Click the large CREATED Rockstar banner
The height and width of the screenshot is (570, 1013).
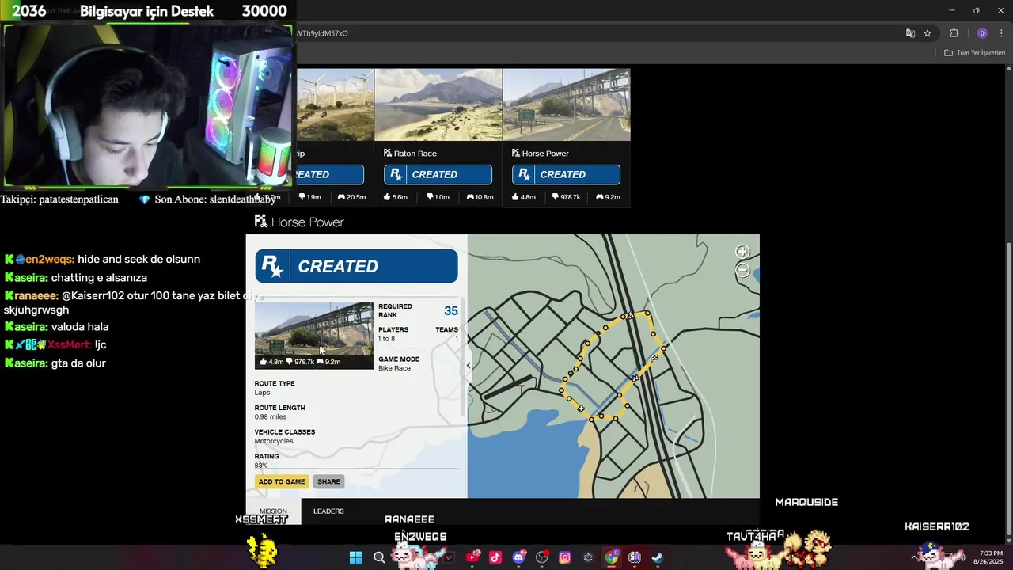[x=356, y=266]
